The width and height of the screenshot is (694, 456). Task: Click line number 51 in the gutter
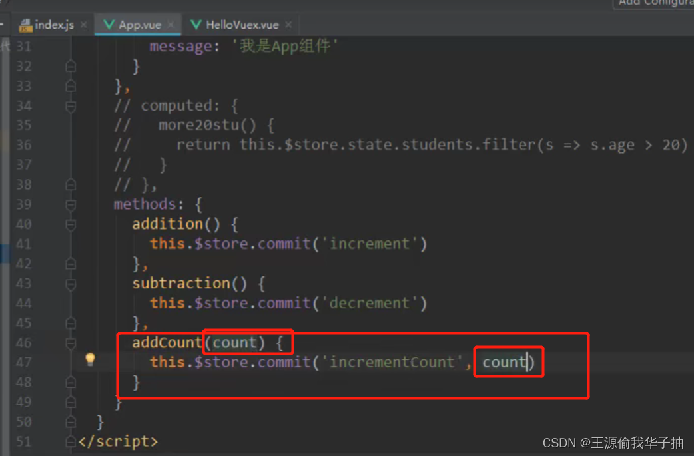[24, 442]
